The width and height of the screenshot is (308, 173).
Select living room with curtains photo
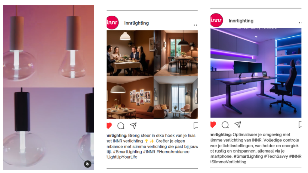tap(176, 97)
